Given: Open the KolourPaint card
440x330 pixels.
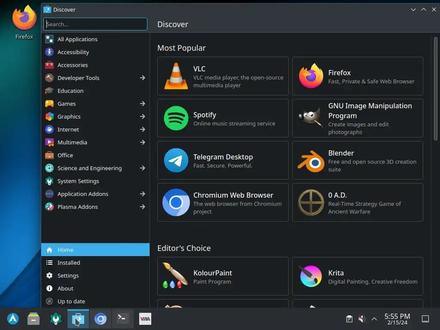Looking at the screenshot, I should point(223,276).
